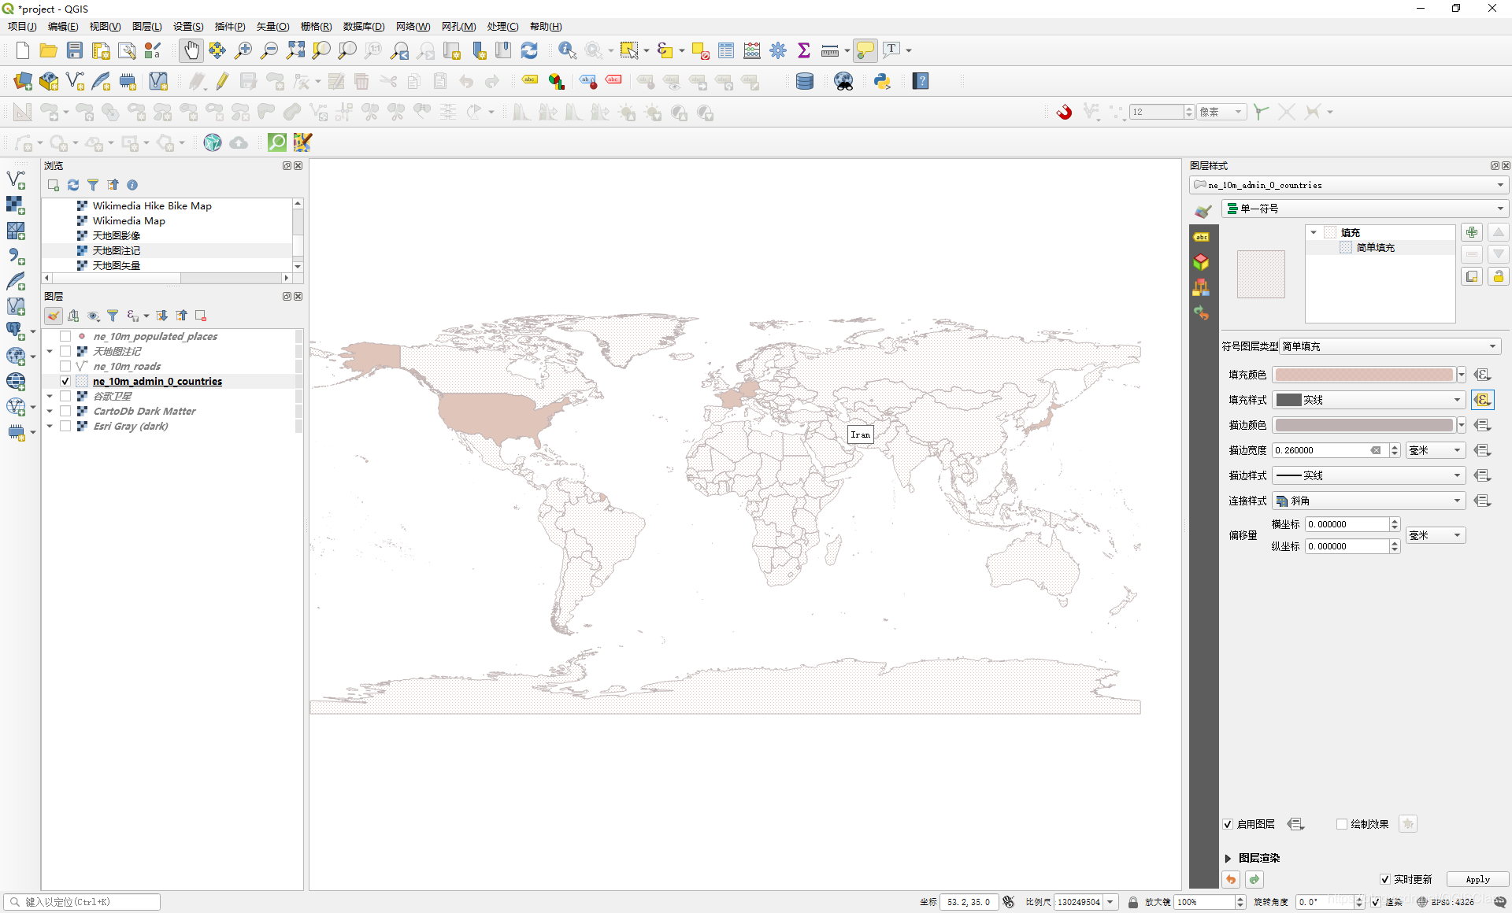Click the 填充颜色 color swatch
The image size is (1512, 913).
point(1364,375)
